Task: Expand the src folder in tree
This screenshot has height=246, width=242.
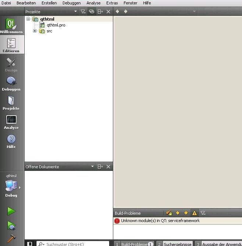Action: (x=35, y=31)
